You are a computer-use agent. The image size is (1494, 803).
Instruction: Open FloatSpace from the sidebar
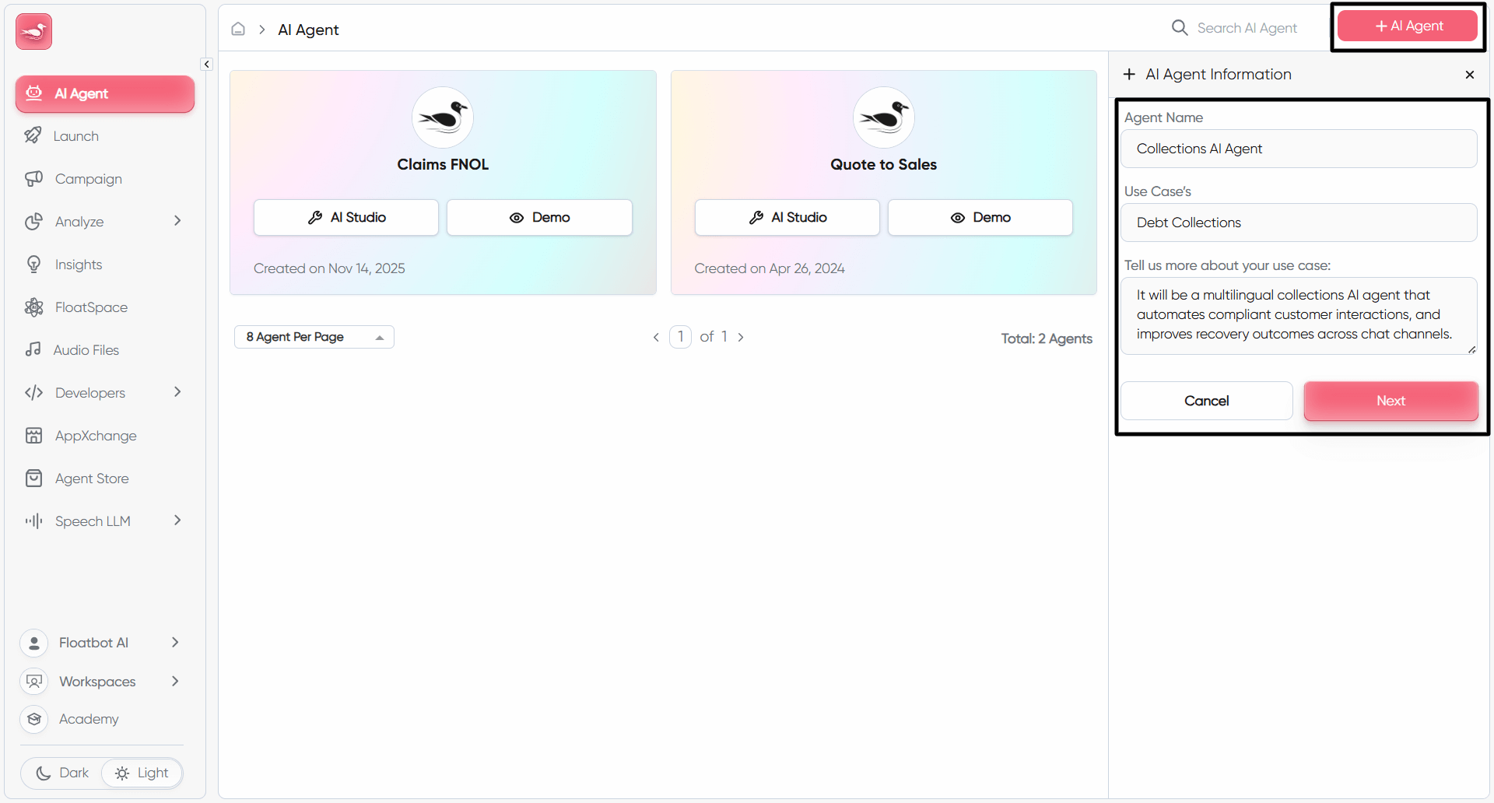[91, 307]
